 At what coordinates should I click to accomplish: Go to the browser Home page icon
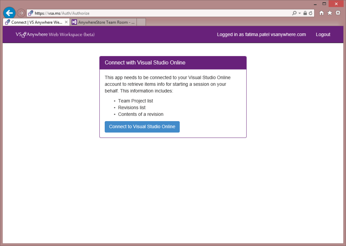click(x=322, y=13)
